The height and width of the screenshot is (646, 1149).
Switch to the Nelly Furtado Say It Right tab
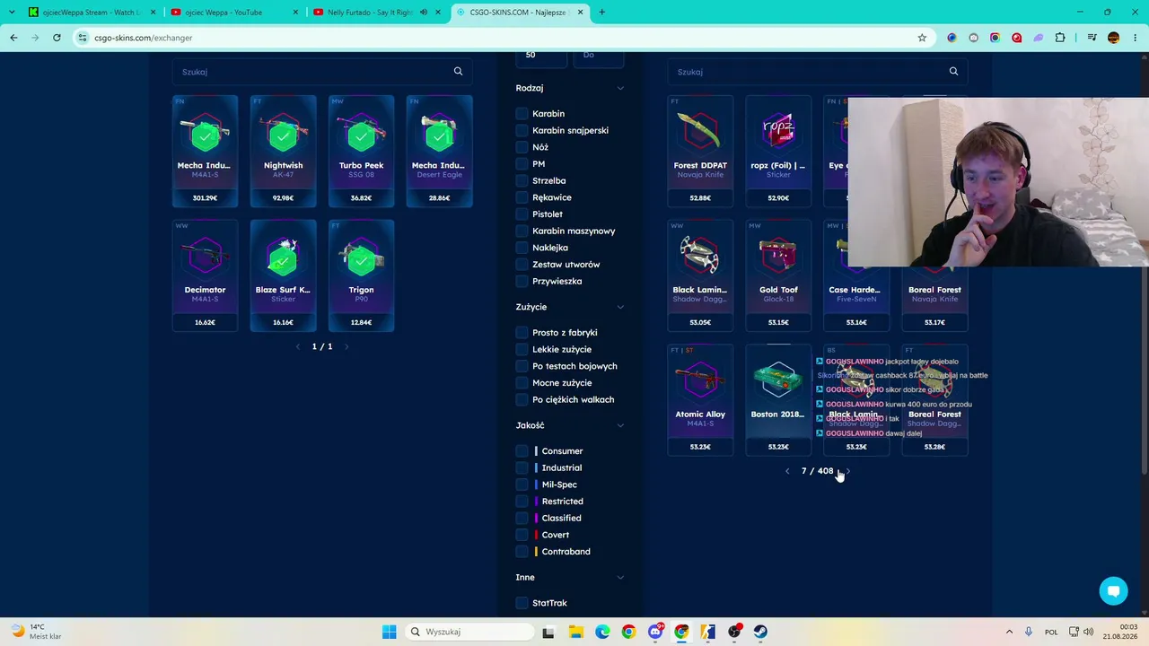(x=377, y=13)
